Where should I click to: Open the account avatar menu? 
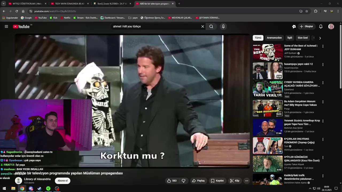pyautogui.click(x=331, y=26)
